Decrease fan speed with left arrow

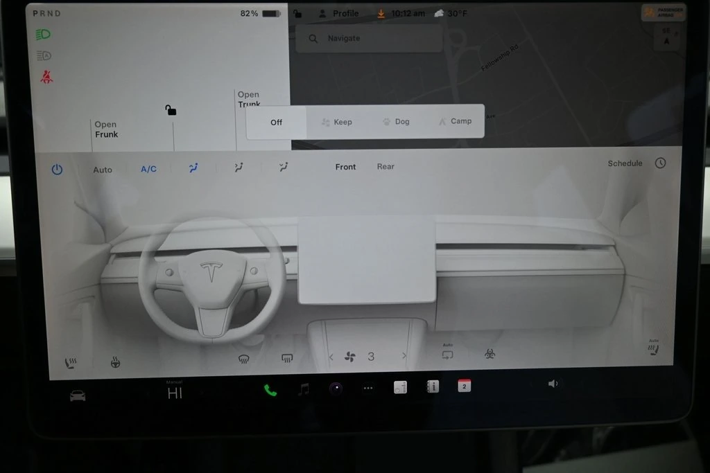tap(331, 357)
